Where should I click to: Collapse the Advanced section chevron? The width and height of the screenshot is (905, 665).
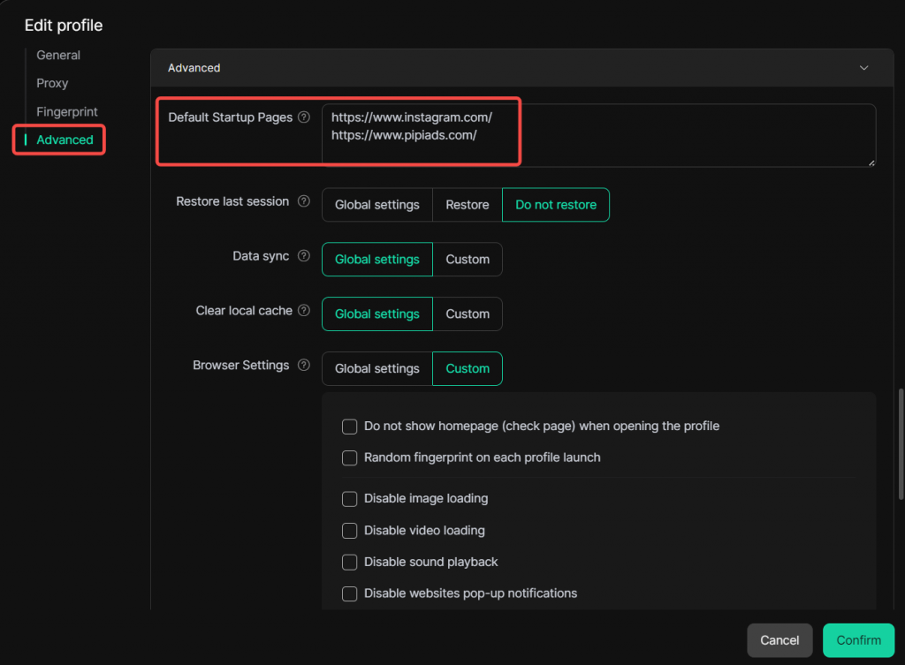(863, 68)
